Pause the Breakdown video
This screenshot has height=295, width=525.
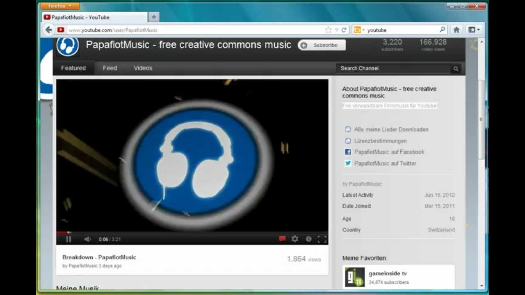pyautogui.click(x=68, y=239)
